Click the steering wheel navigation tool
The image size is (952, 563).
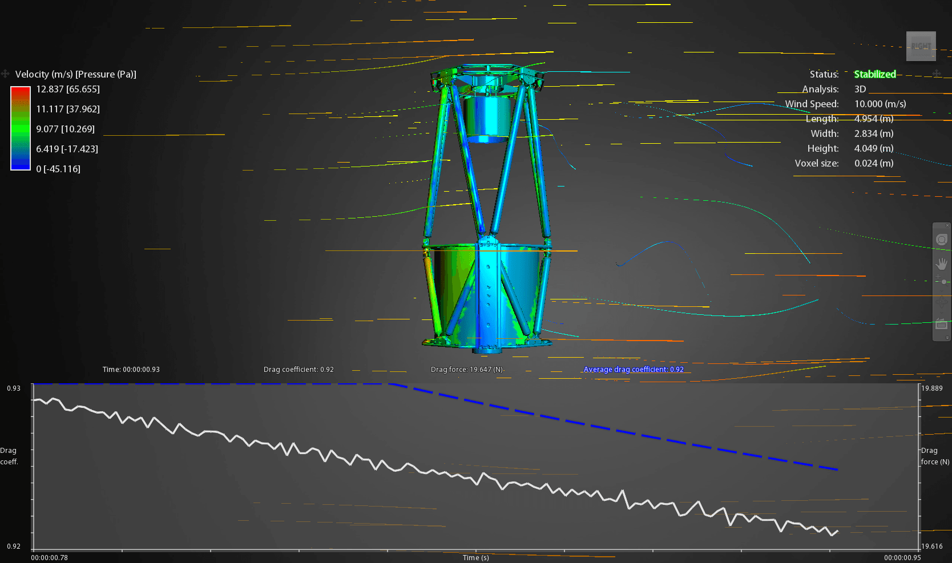(x=941, y=240)
